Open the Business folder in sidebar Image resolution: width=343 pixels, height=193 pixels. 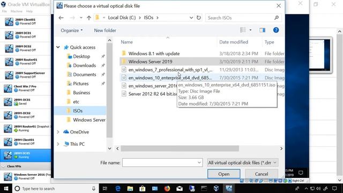[x=81, y=93]
